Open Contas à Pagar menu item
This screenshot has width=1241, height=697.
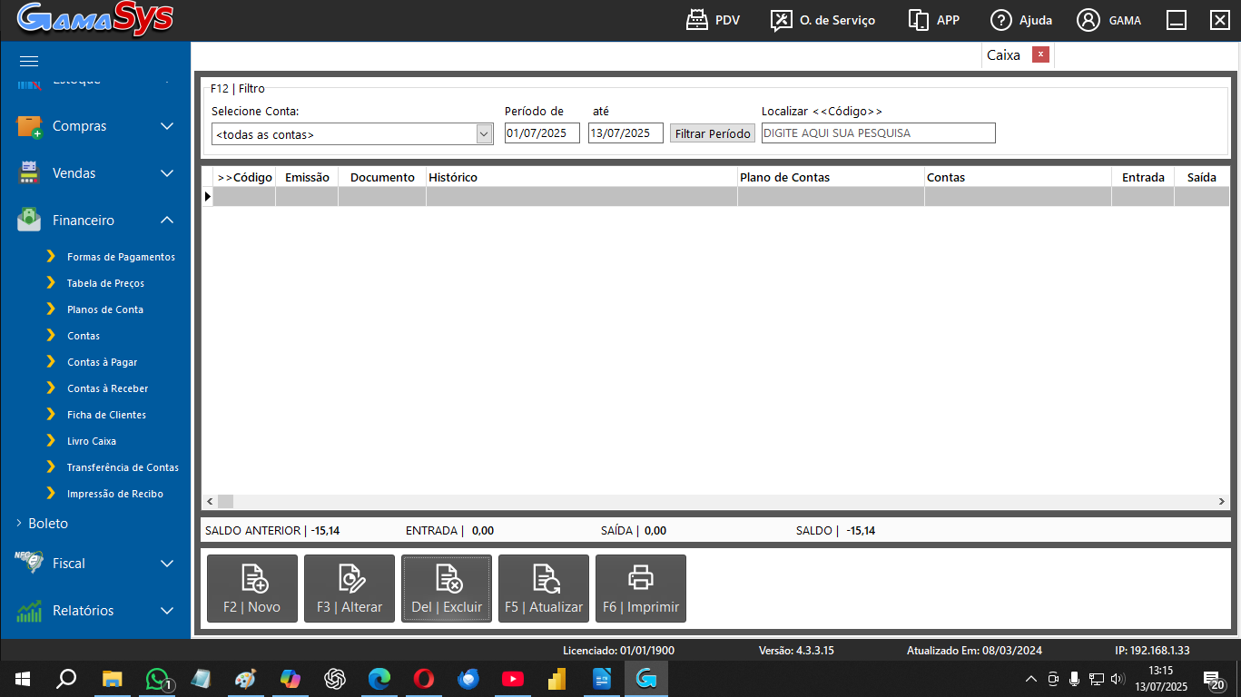click(x=102, y=362)
